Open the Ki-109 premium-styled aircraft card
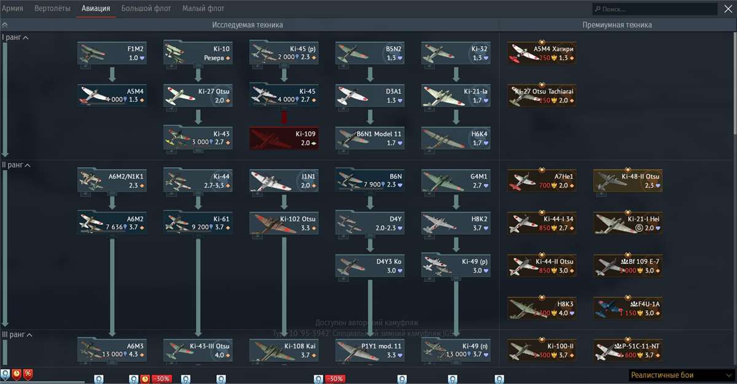 click(284, 136)
